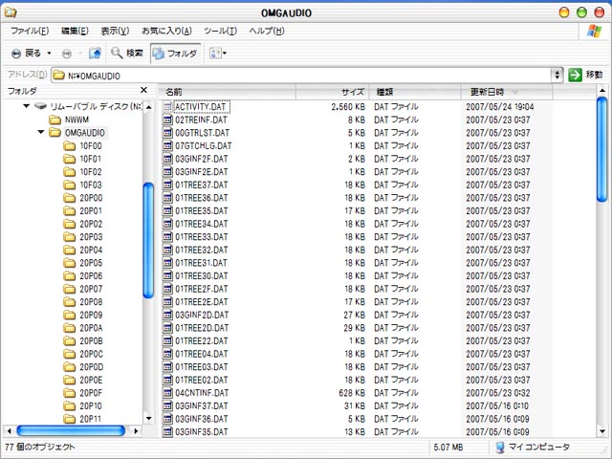The image size is (612, 459).
Task: Select the 03GINF2E.DAT file icon
Action: [167, 172]
